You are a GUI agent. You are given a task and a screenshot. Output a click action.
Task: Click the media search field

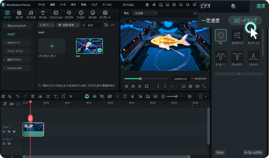coord(92,25)
